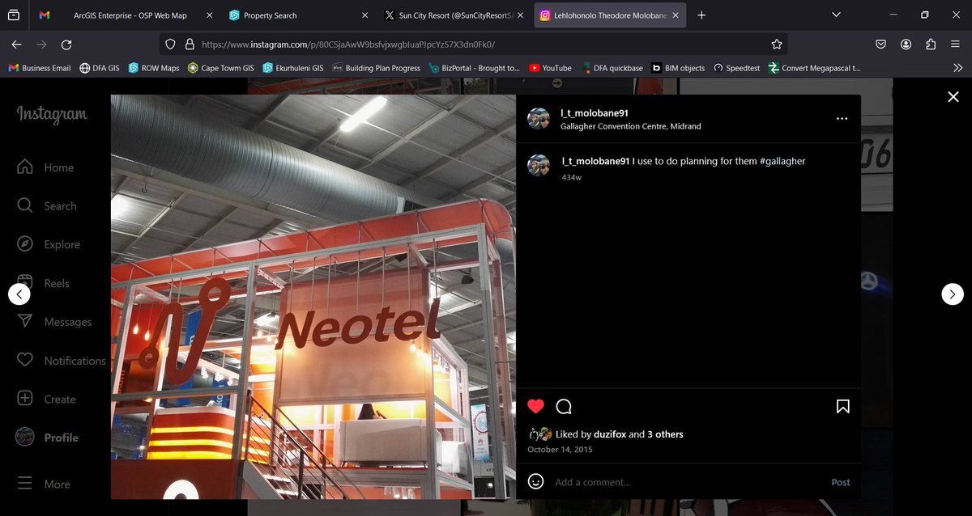The width and height of the screenshot is (972, 516).
Task: Bookmark this page with star icon
Action: pyautogui.click(x=777, y=44)
